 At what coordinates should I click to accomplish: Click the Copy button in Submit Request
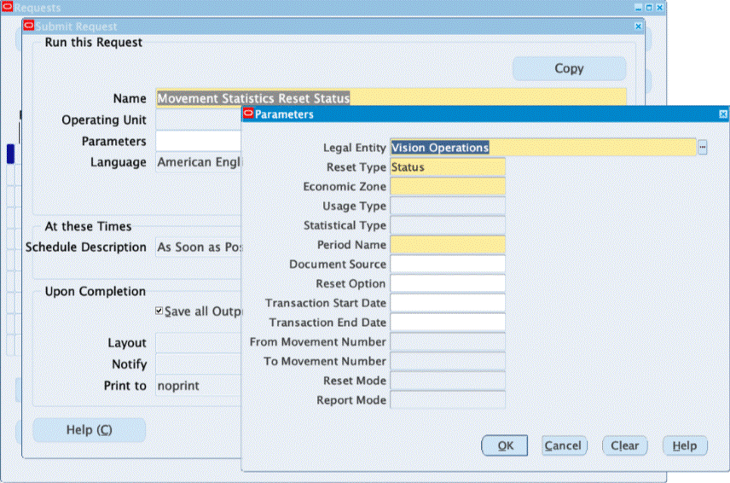pos(569,68)
